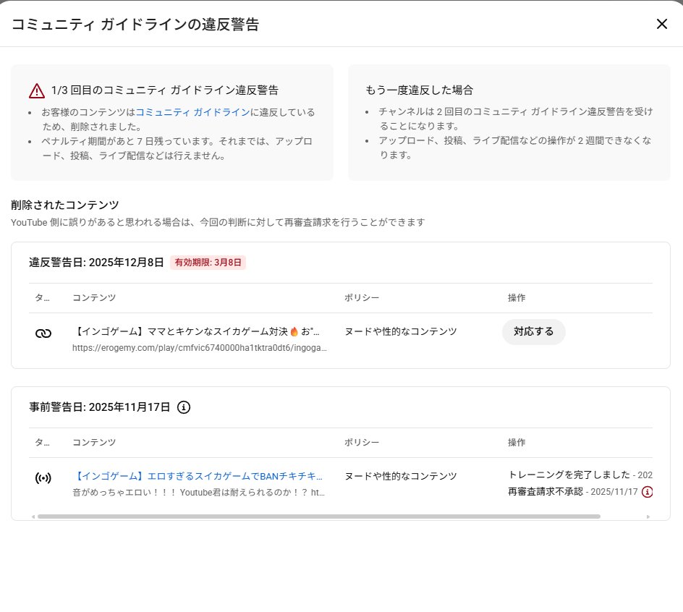
Task: Click the horizontal scrollbar in the warning table
Action: point(318,517)
